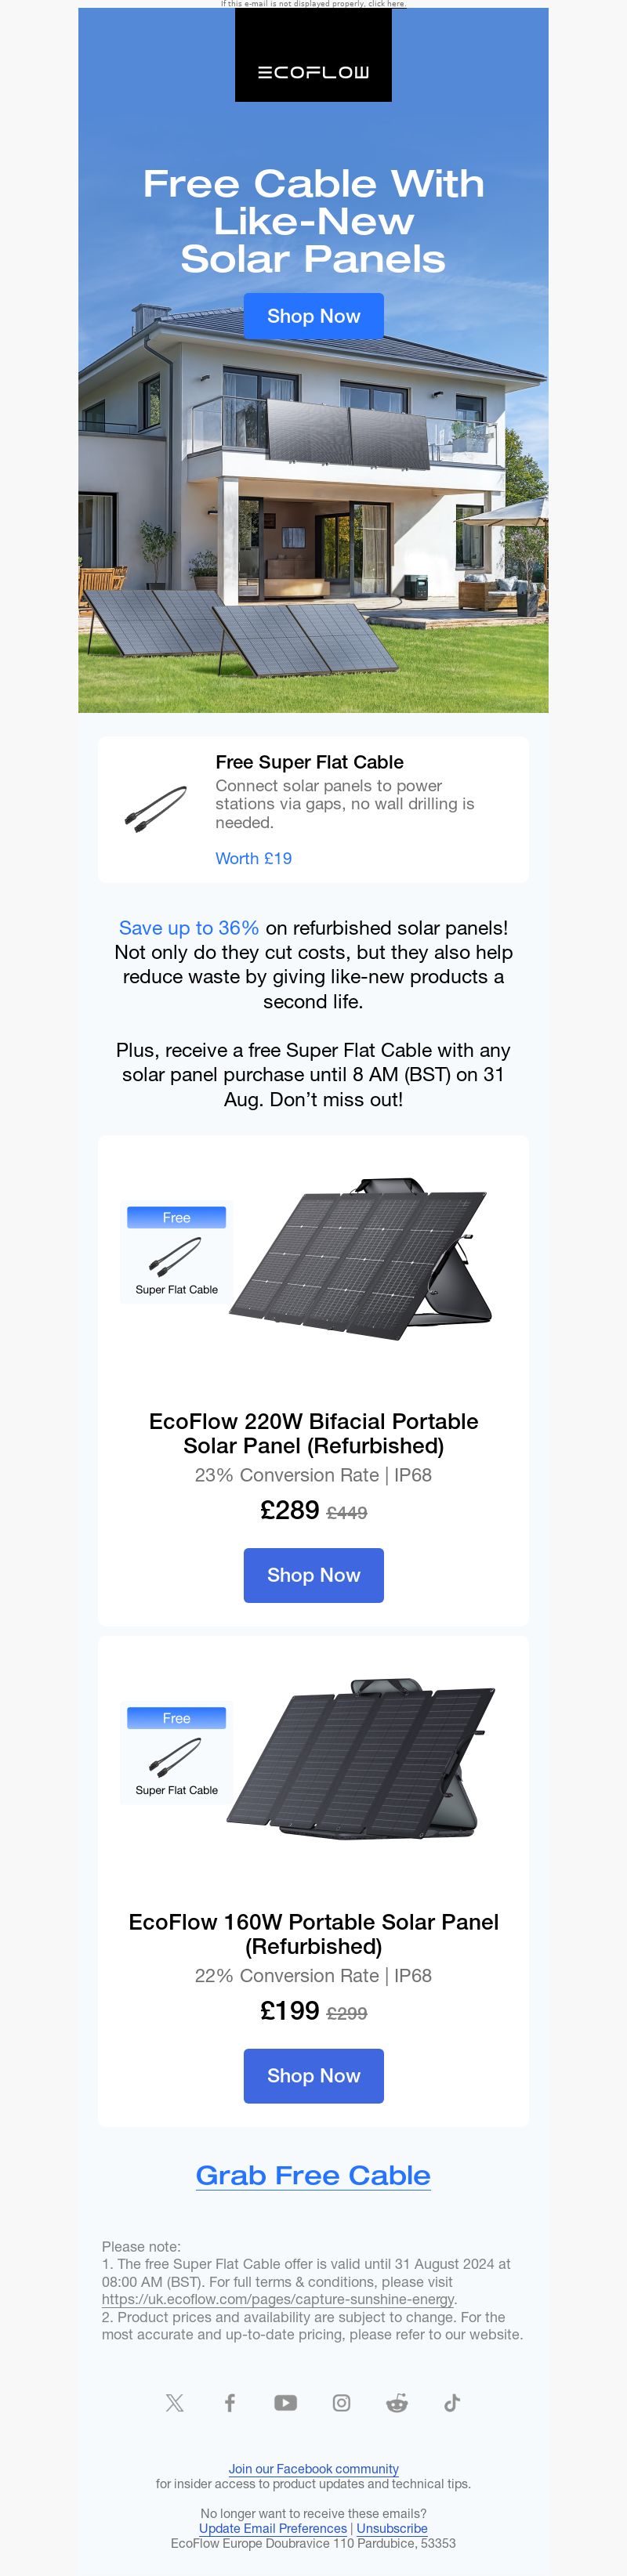Screen dimensions: 627x2576
Task: Click the Super Flat Cable image by Worth £19
Action: pyautogui.click(x=156, y=809)
